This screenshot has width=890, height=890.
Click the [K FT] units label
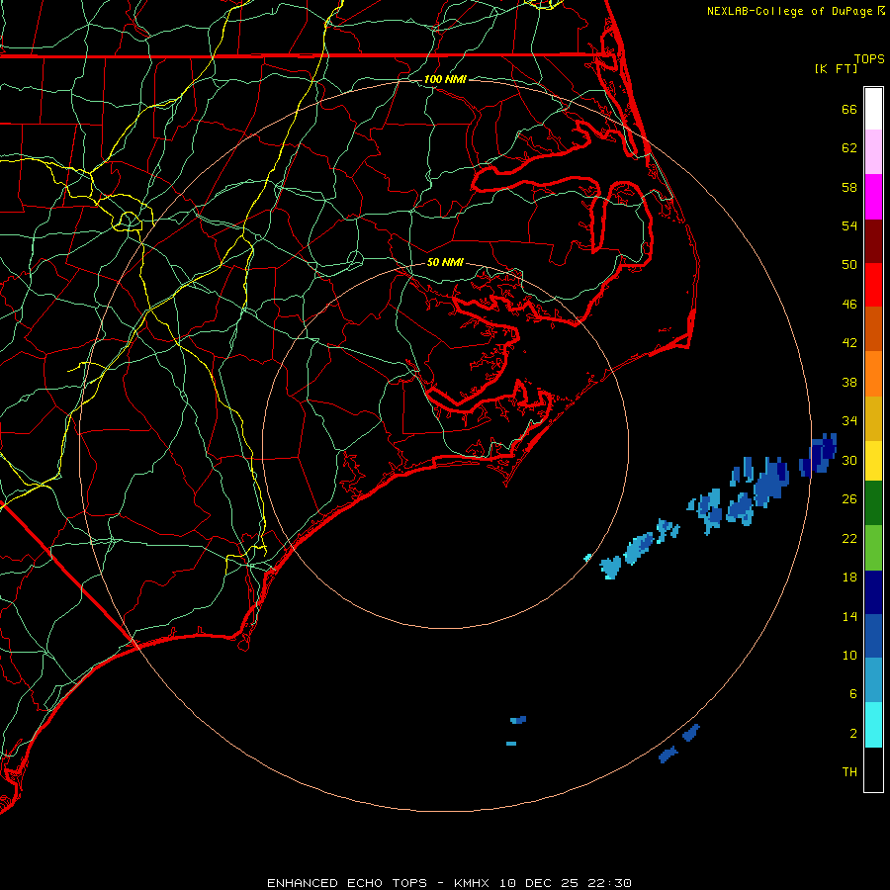(x=836, y=68)
